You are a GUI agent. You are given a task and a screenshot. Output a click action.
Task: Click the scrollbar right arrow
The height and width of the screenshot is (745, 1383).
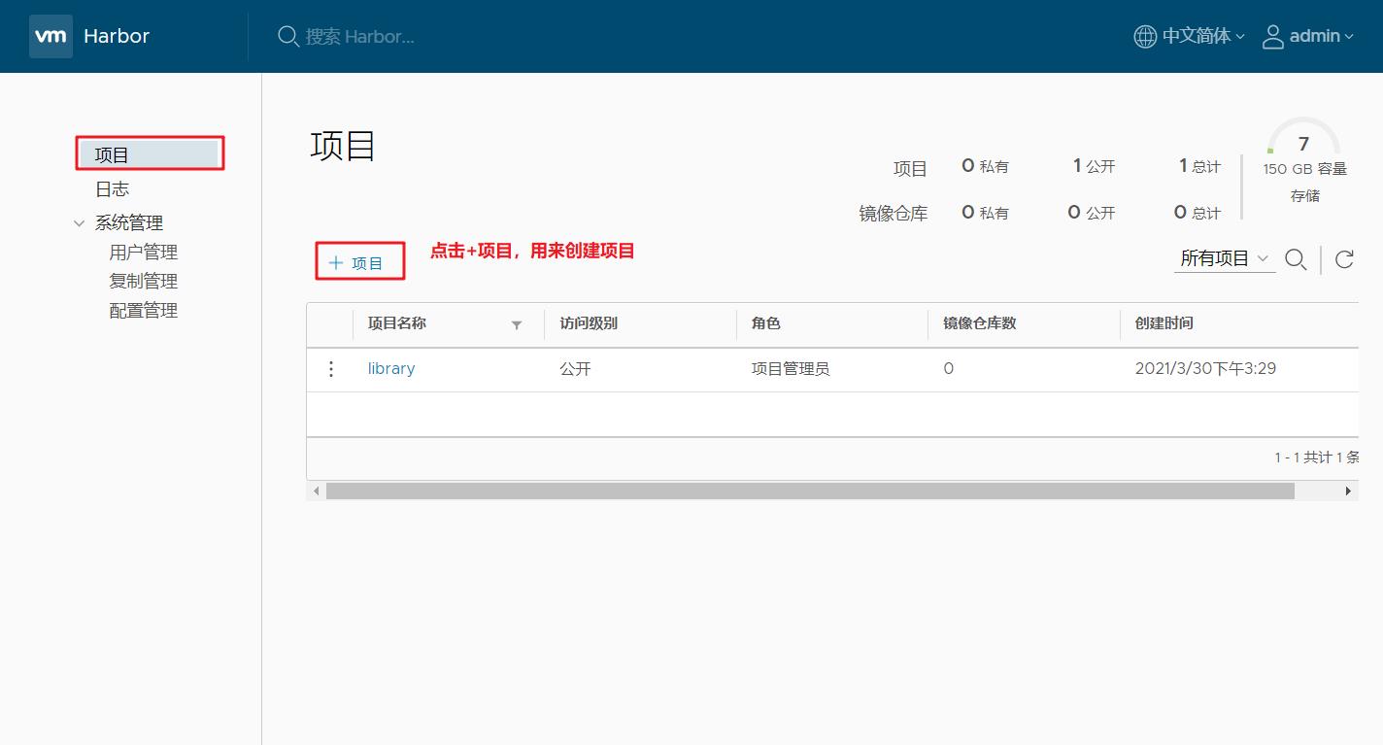1348,491
